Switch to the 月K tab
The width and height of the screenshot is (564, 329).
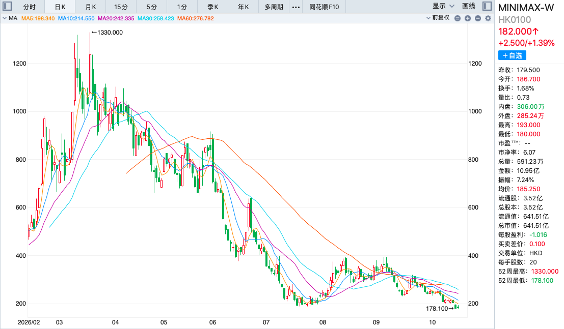tap(91, 7)
